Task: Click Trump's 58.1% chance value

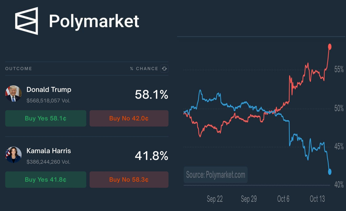Action: 151,95
